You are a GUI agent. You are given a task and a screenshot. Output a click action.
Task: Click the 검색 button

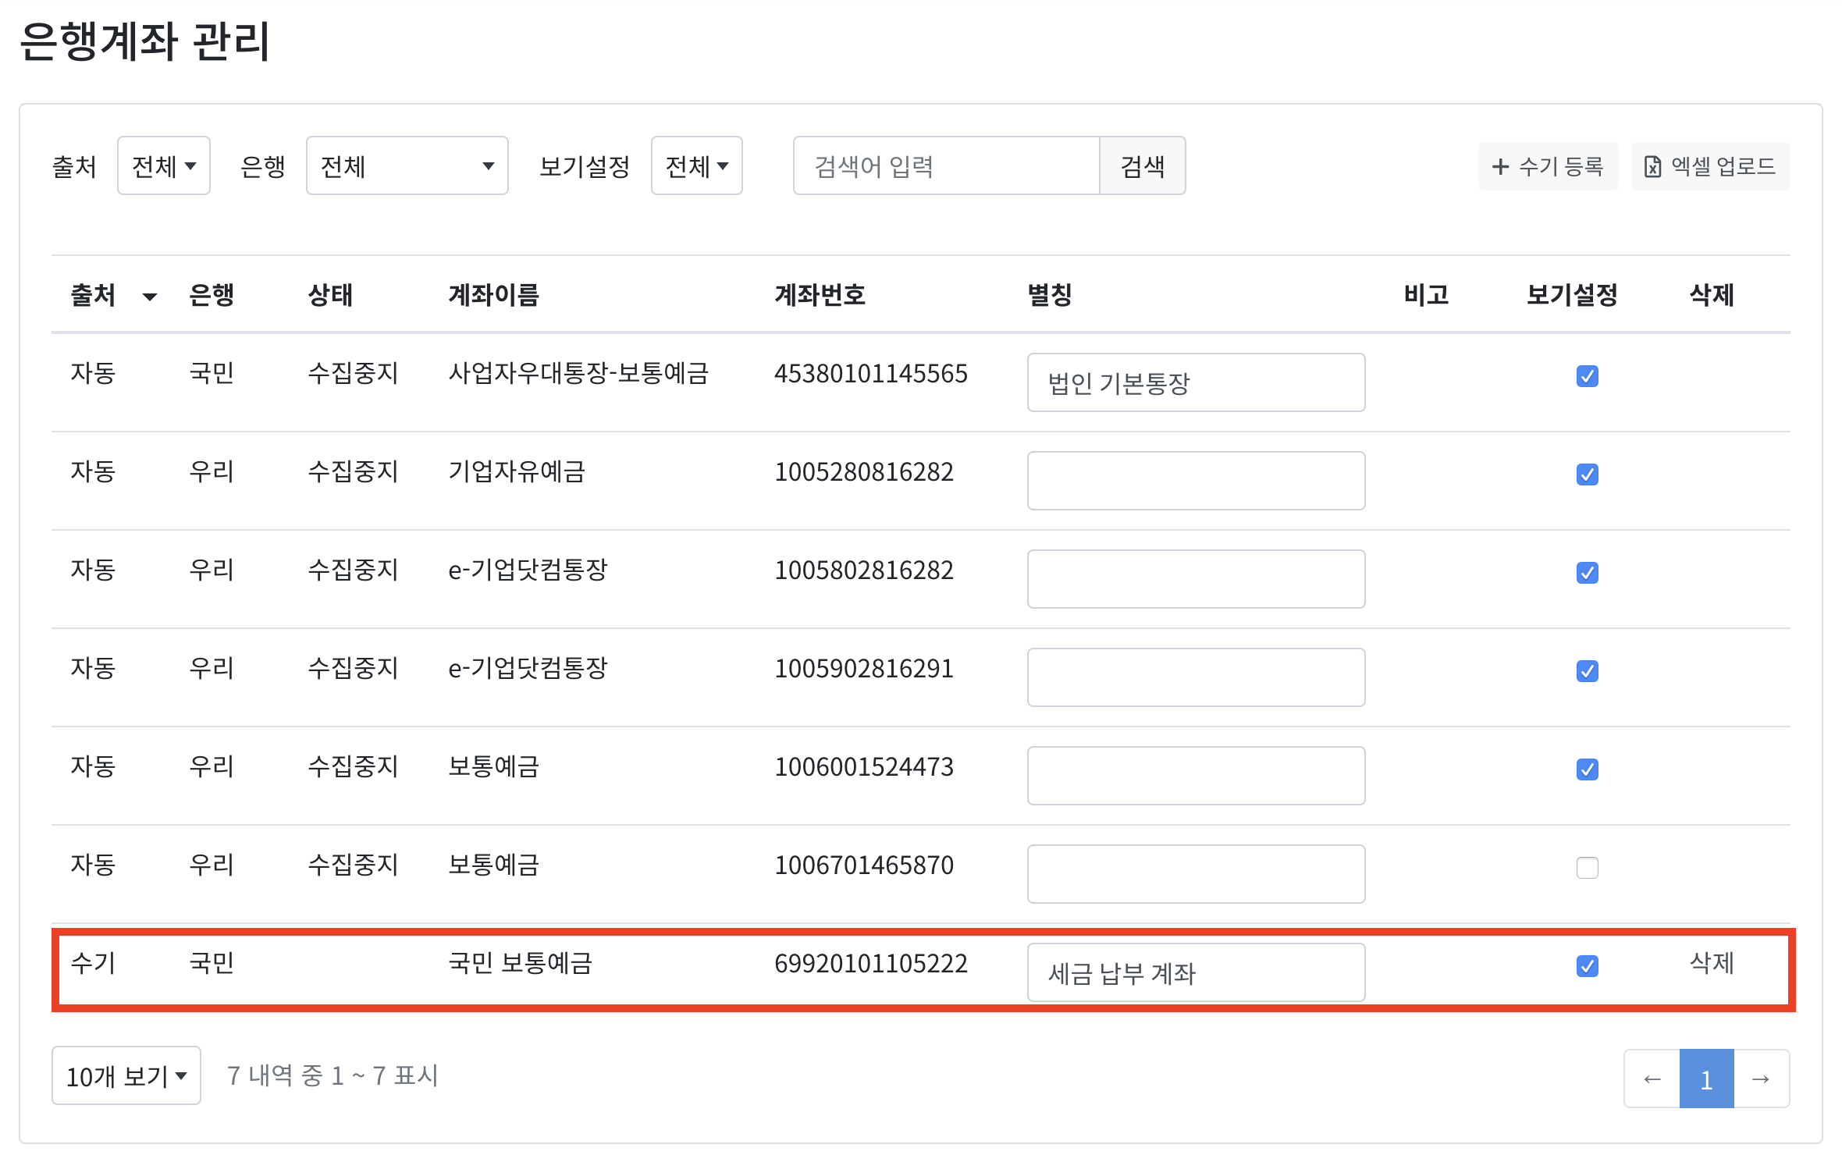1142,166
